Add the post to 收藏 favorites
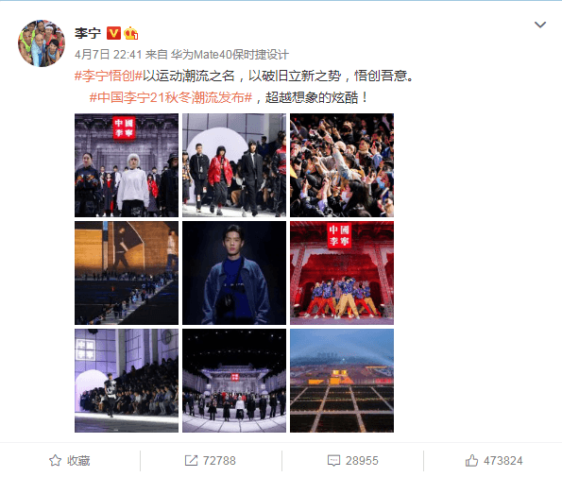The width and height of the screenshot is (562, 477). pyautogui.click(x=70, y=461)
